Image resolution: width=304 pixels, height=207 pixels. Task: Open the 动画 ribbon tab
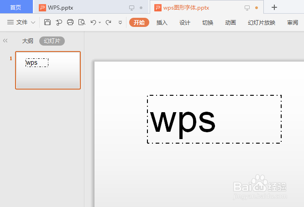point(231,22)
